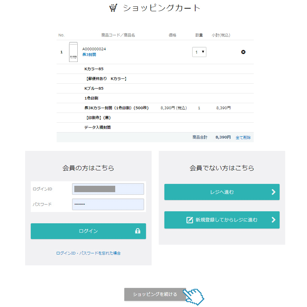Click the データ入稿封筒 text

click(x=98, y=128)
